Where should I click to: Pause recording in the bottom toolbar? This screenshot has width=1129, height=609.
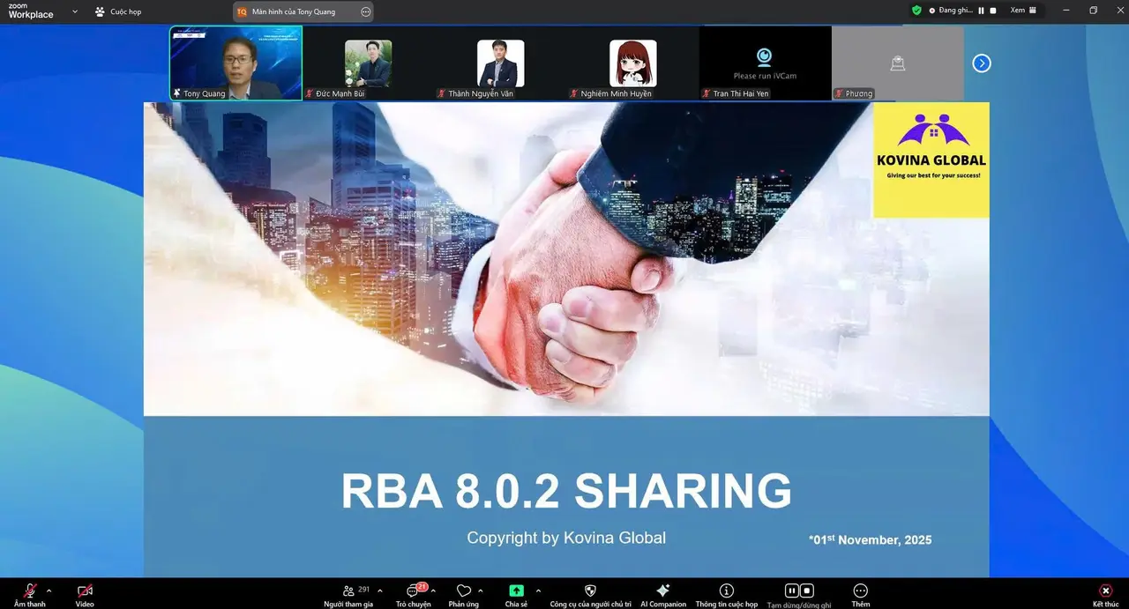792,590
